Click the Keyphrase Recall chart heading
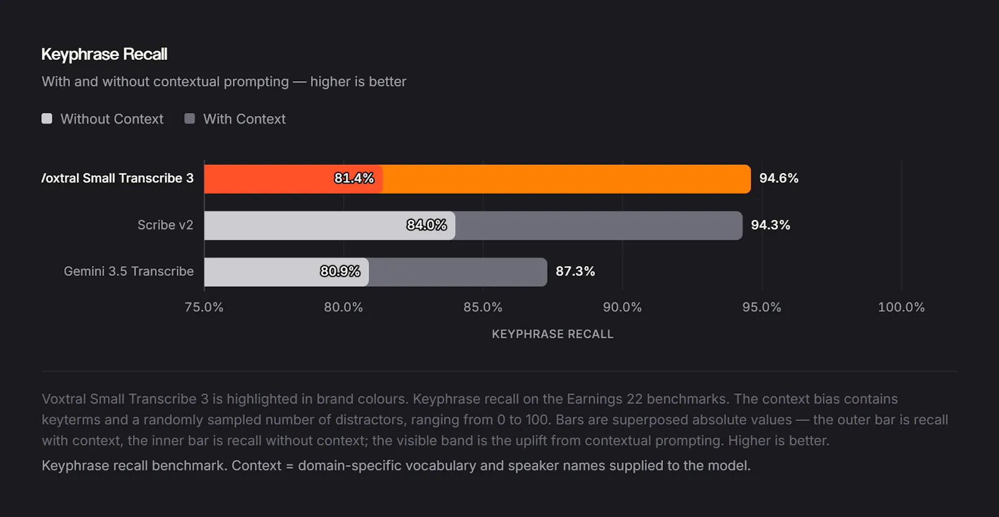Viewport: 999px width, 517px height. pos(104,54)
